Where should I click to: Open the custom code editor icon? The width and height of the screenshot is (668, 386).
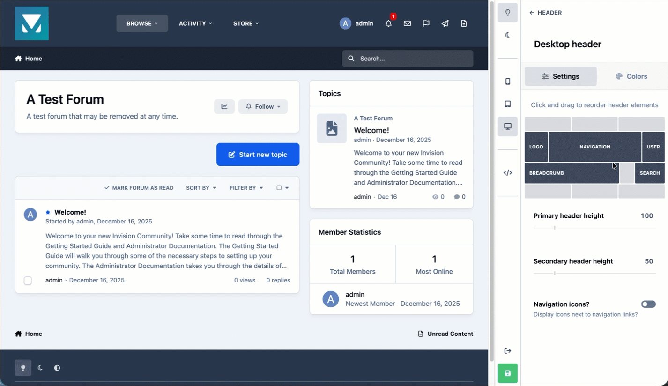pyautogui.click(x=508, y=173)
